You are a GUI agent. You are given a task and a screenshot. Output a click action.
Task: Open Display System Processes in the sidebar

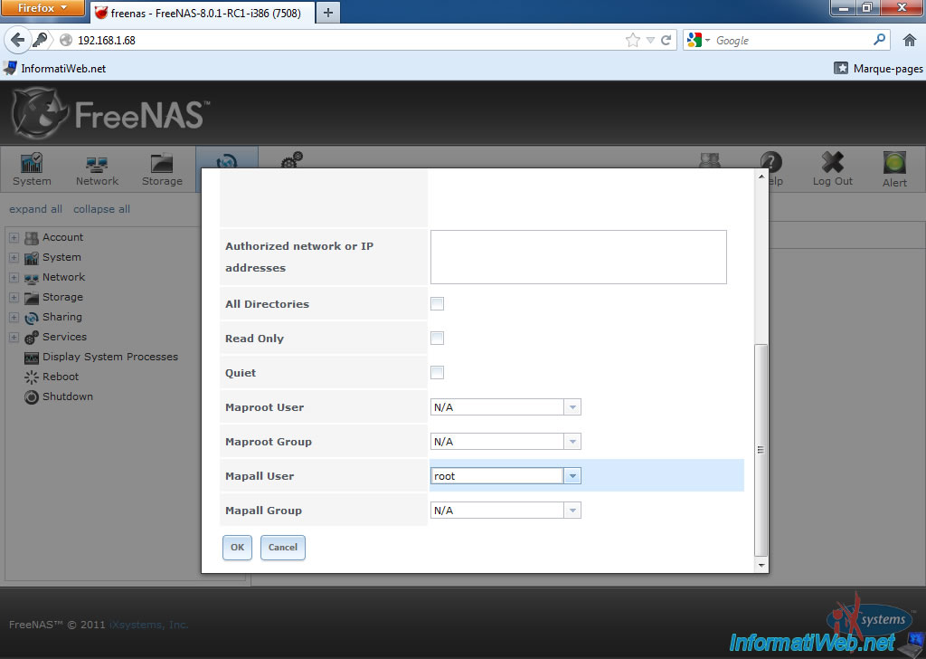[x=110, y=357]
